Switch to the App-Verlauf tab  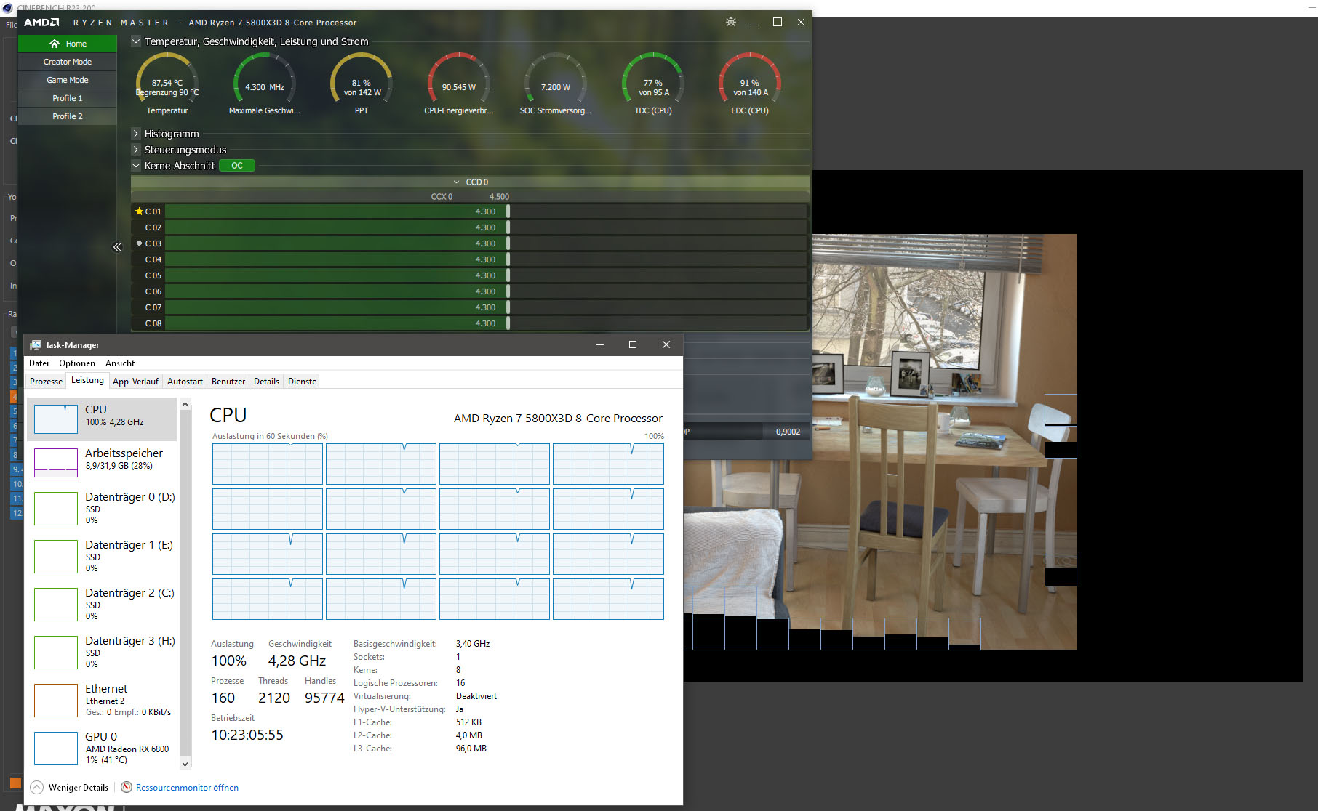click(135, 382)
